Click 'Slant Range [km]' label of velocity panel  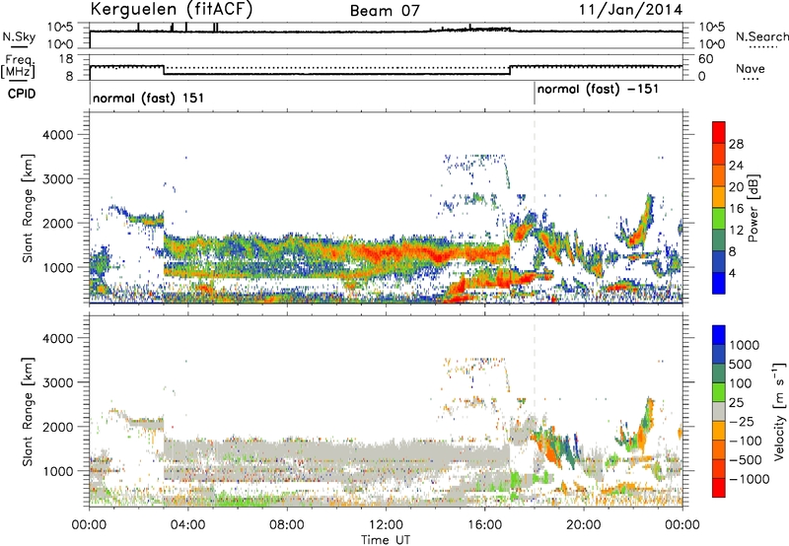(x=28, y=412)
